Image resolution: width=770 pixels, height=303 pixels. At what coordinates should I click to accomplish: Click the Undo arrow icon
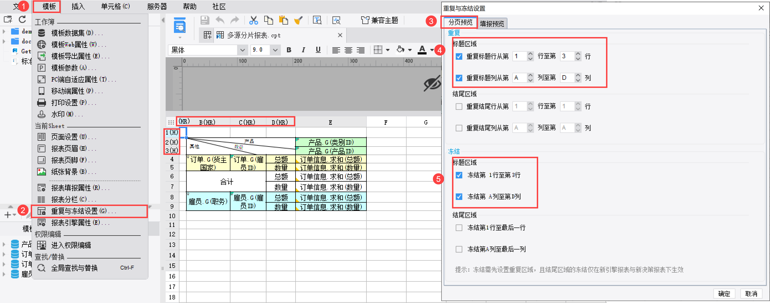point(220,20)
